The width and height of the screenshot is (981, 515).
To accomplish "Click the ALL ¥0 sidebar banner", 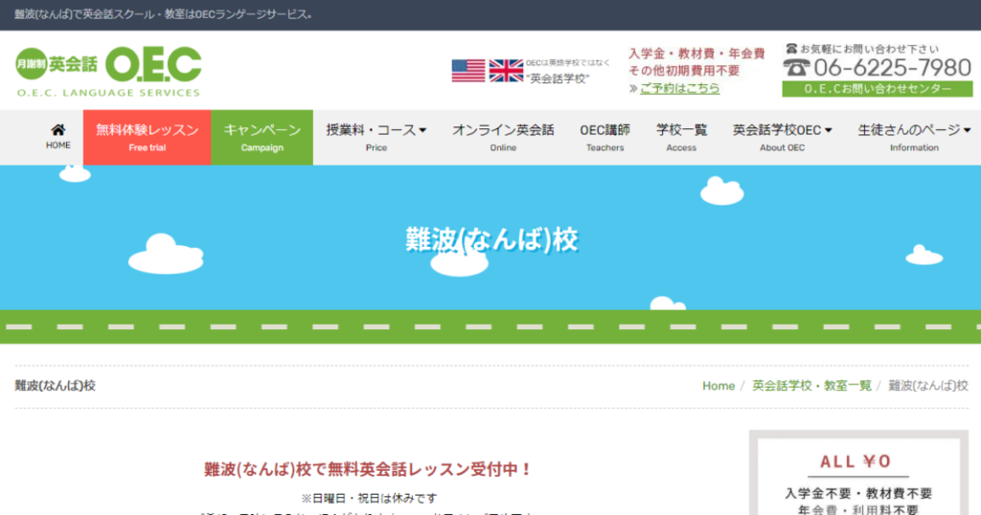I will click(x=858, y=473).
